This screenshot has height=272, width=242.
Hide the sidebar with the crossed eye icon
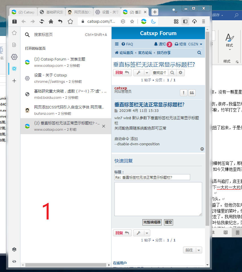(14, 261)
